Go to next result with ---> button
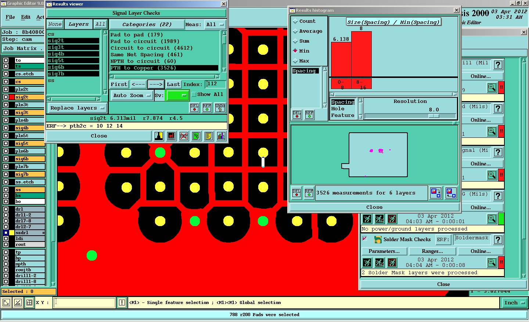This screenshot has height=322, width=529. [x=156, y=84]
